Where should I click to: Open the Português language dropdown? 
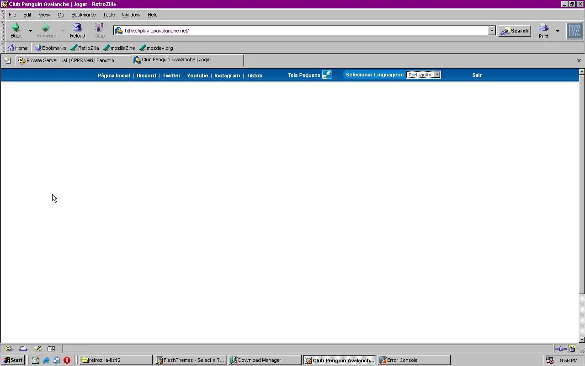pyautogui.click(x=423, y=75)
